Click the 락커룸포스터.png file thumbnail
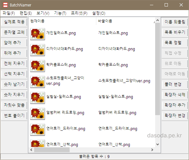Image resolution: width=189 pixels, height=160 pixels. tap(37, 66)
